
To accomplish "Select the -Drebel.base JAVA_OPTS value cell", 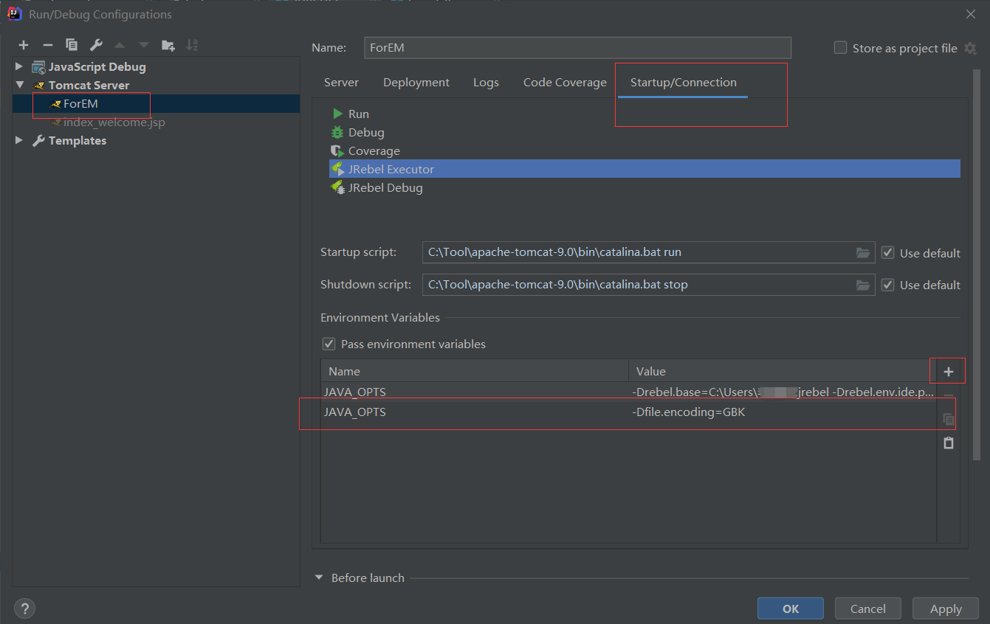I will [782, 392].
